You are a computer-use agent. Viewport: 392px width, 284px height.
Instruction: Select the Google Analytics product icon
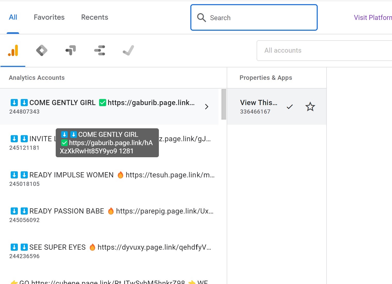13,50
